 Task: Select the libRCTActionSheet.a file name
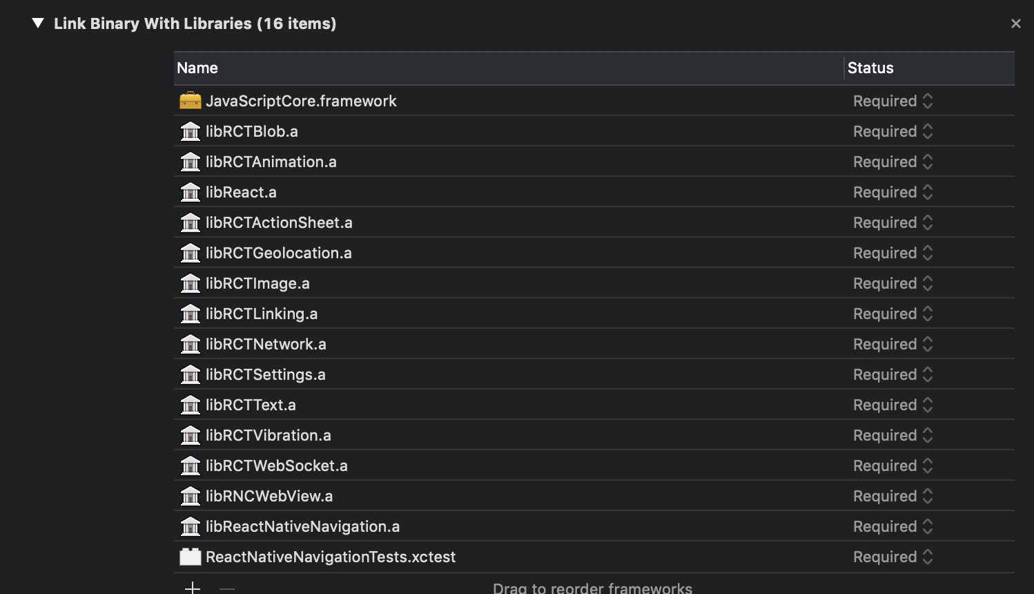tap(279, 222)
